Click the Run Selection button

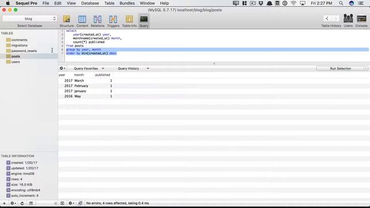click(x=340, y=68)
